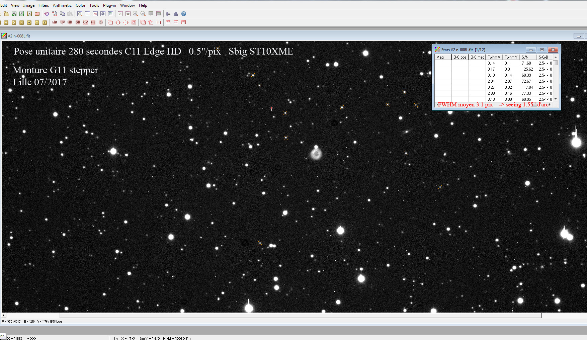Click the Mag. column header
This screenshot has height=340, width=587.
coord(443,57)
